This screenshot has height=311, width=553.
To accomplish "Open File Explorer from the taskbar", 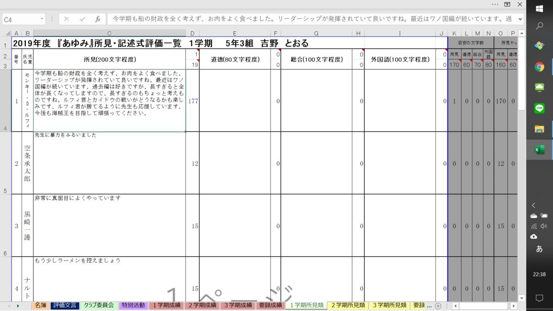I will pos(540,129).
